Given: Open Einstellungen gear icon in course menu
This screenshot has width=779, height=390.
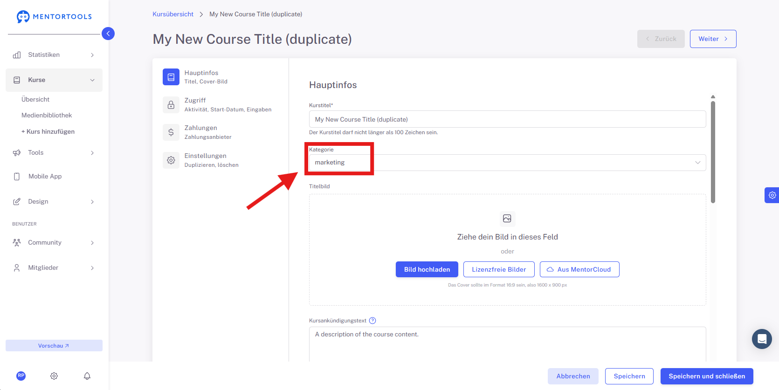Looking at the screenshot, I should point(171,160).
